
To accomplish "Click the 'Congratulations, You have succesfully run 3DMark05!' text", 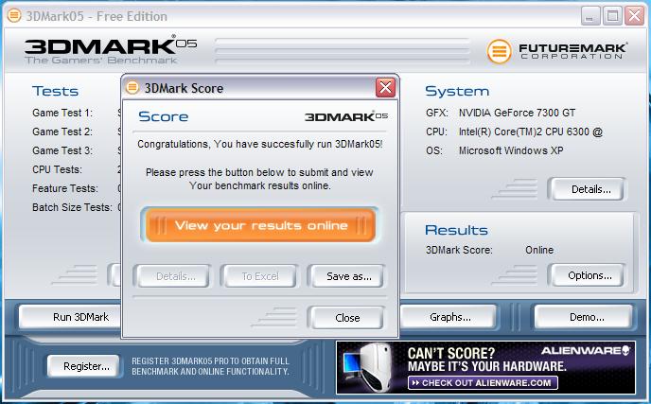I will [x=260, y=144].
